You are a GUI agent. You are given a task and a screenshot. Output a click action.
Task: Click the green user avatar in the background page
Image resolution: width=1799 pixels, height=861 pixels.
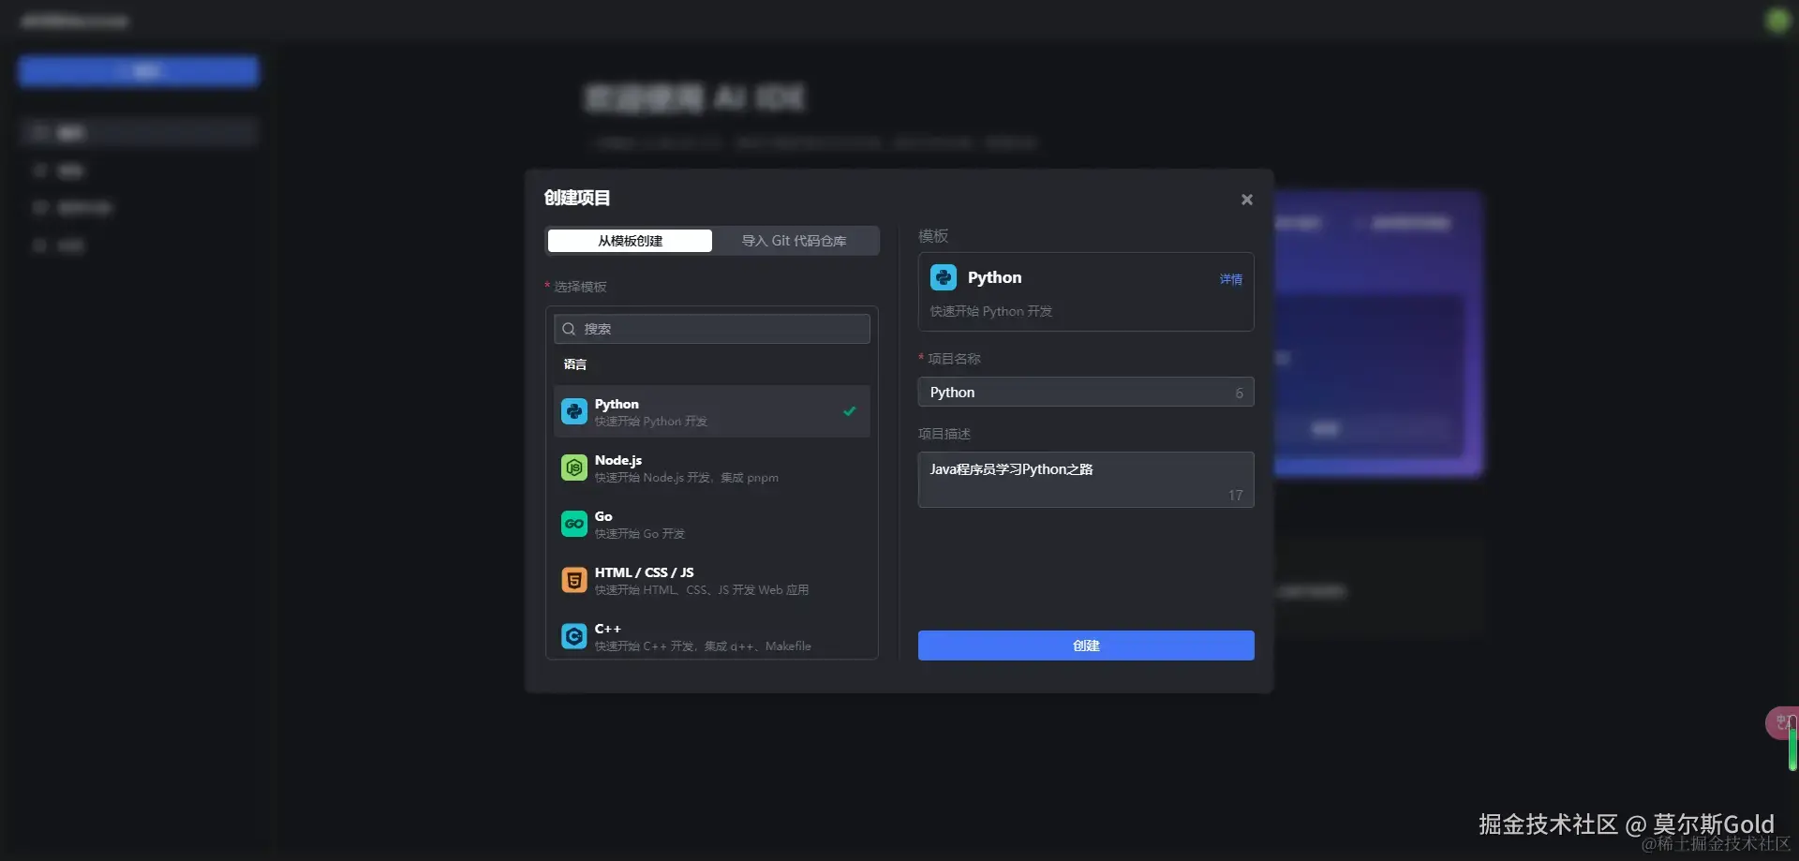tap(1777, 20)
